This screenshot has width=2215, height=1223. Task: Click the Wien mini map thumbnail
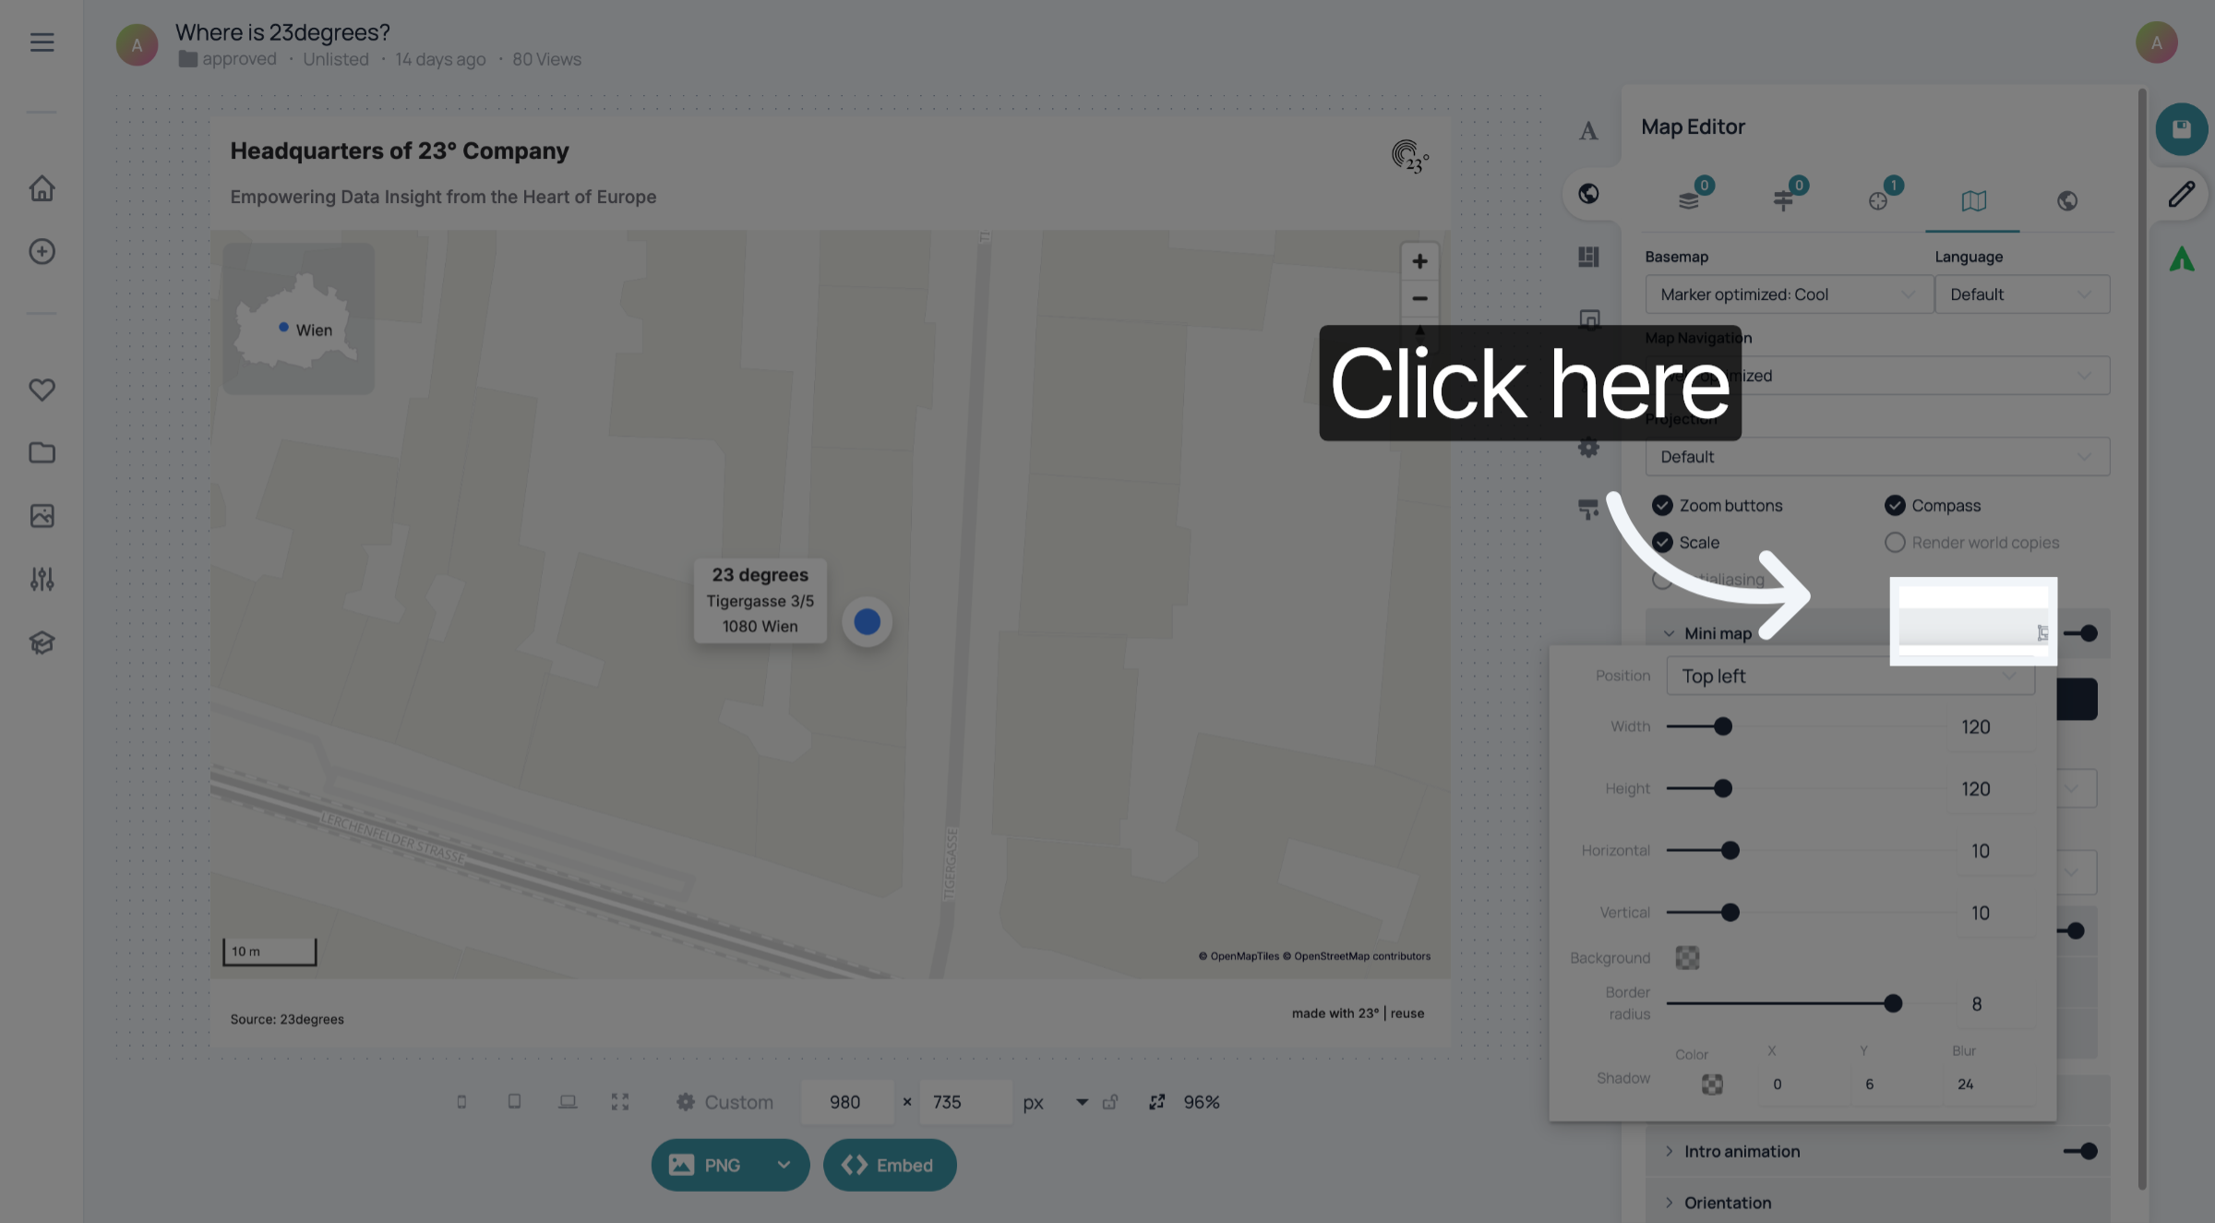tap(298, 318)
